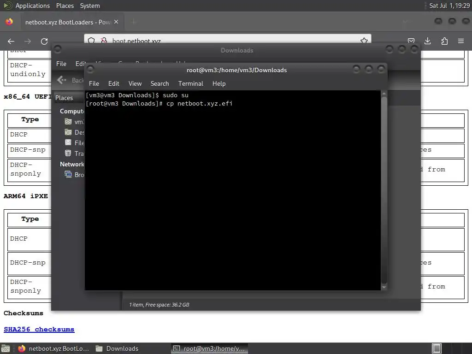Open terminal Help menu
This screenshot has height=354, width=472.
[x=219, y=84]
